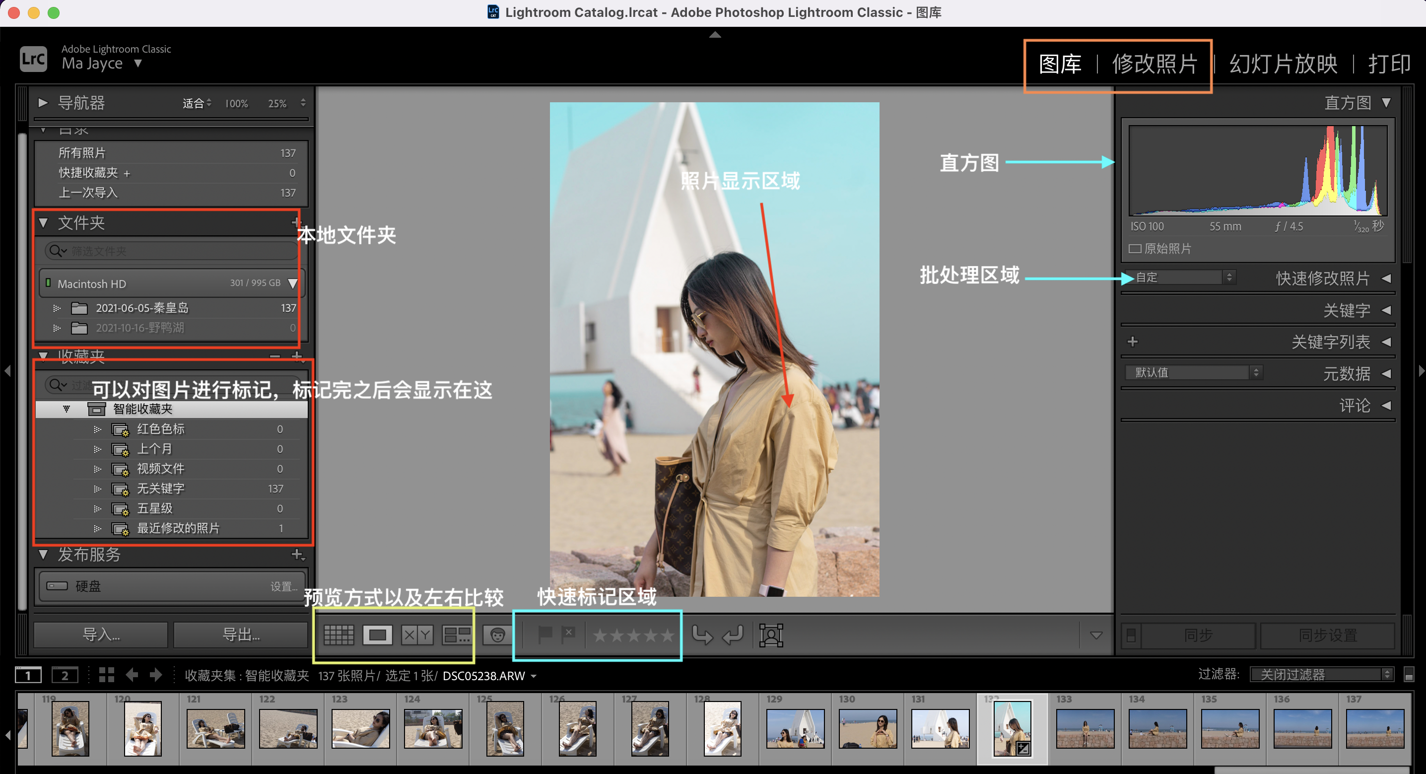
Task: Click 导入... button
Action: click(x=101, y=635)
